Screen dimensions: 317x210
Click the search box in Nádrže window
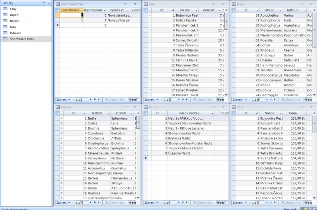coord(221,202)
